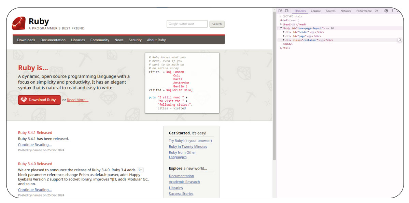Click the Ruby code sample box

(182, 83)
